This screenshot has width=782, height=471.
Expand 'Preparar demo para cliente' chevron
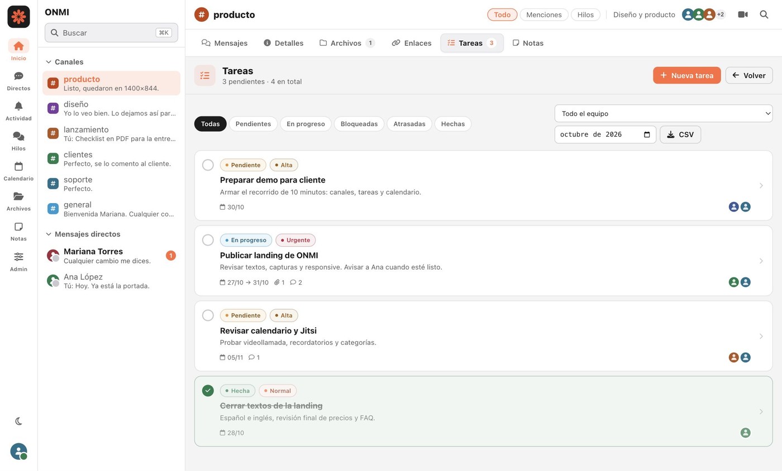761,186
